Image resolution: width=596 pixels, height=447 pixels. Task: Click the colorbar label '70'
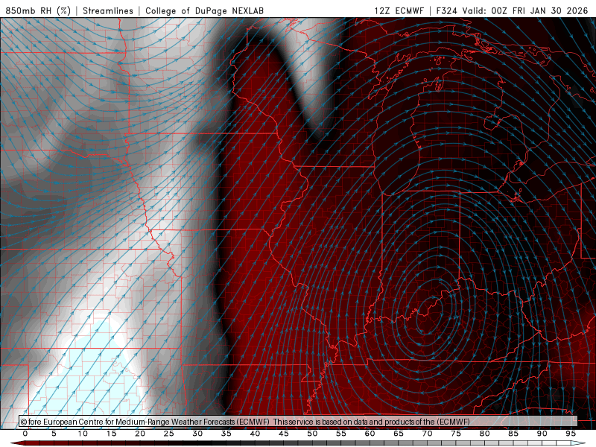tap(427, 434)
